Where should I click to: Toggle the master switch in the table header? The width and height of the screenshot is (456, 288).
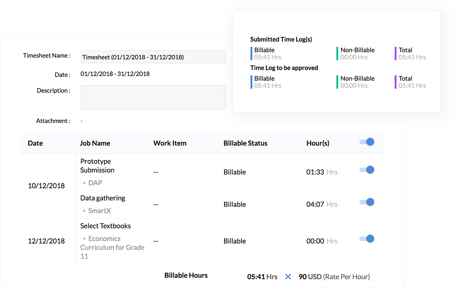(366, 142)
